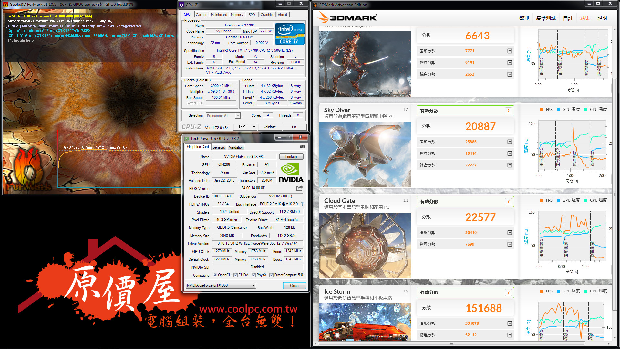Click the Sky Diver score 20887
This screenshot has width=620, height=349.
480,126
